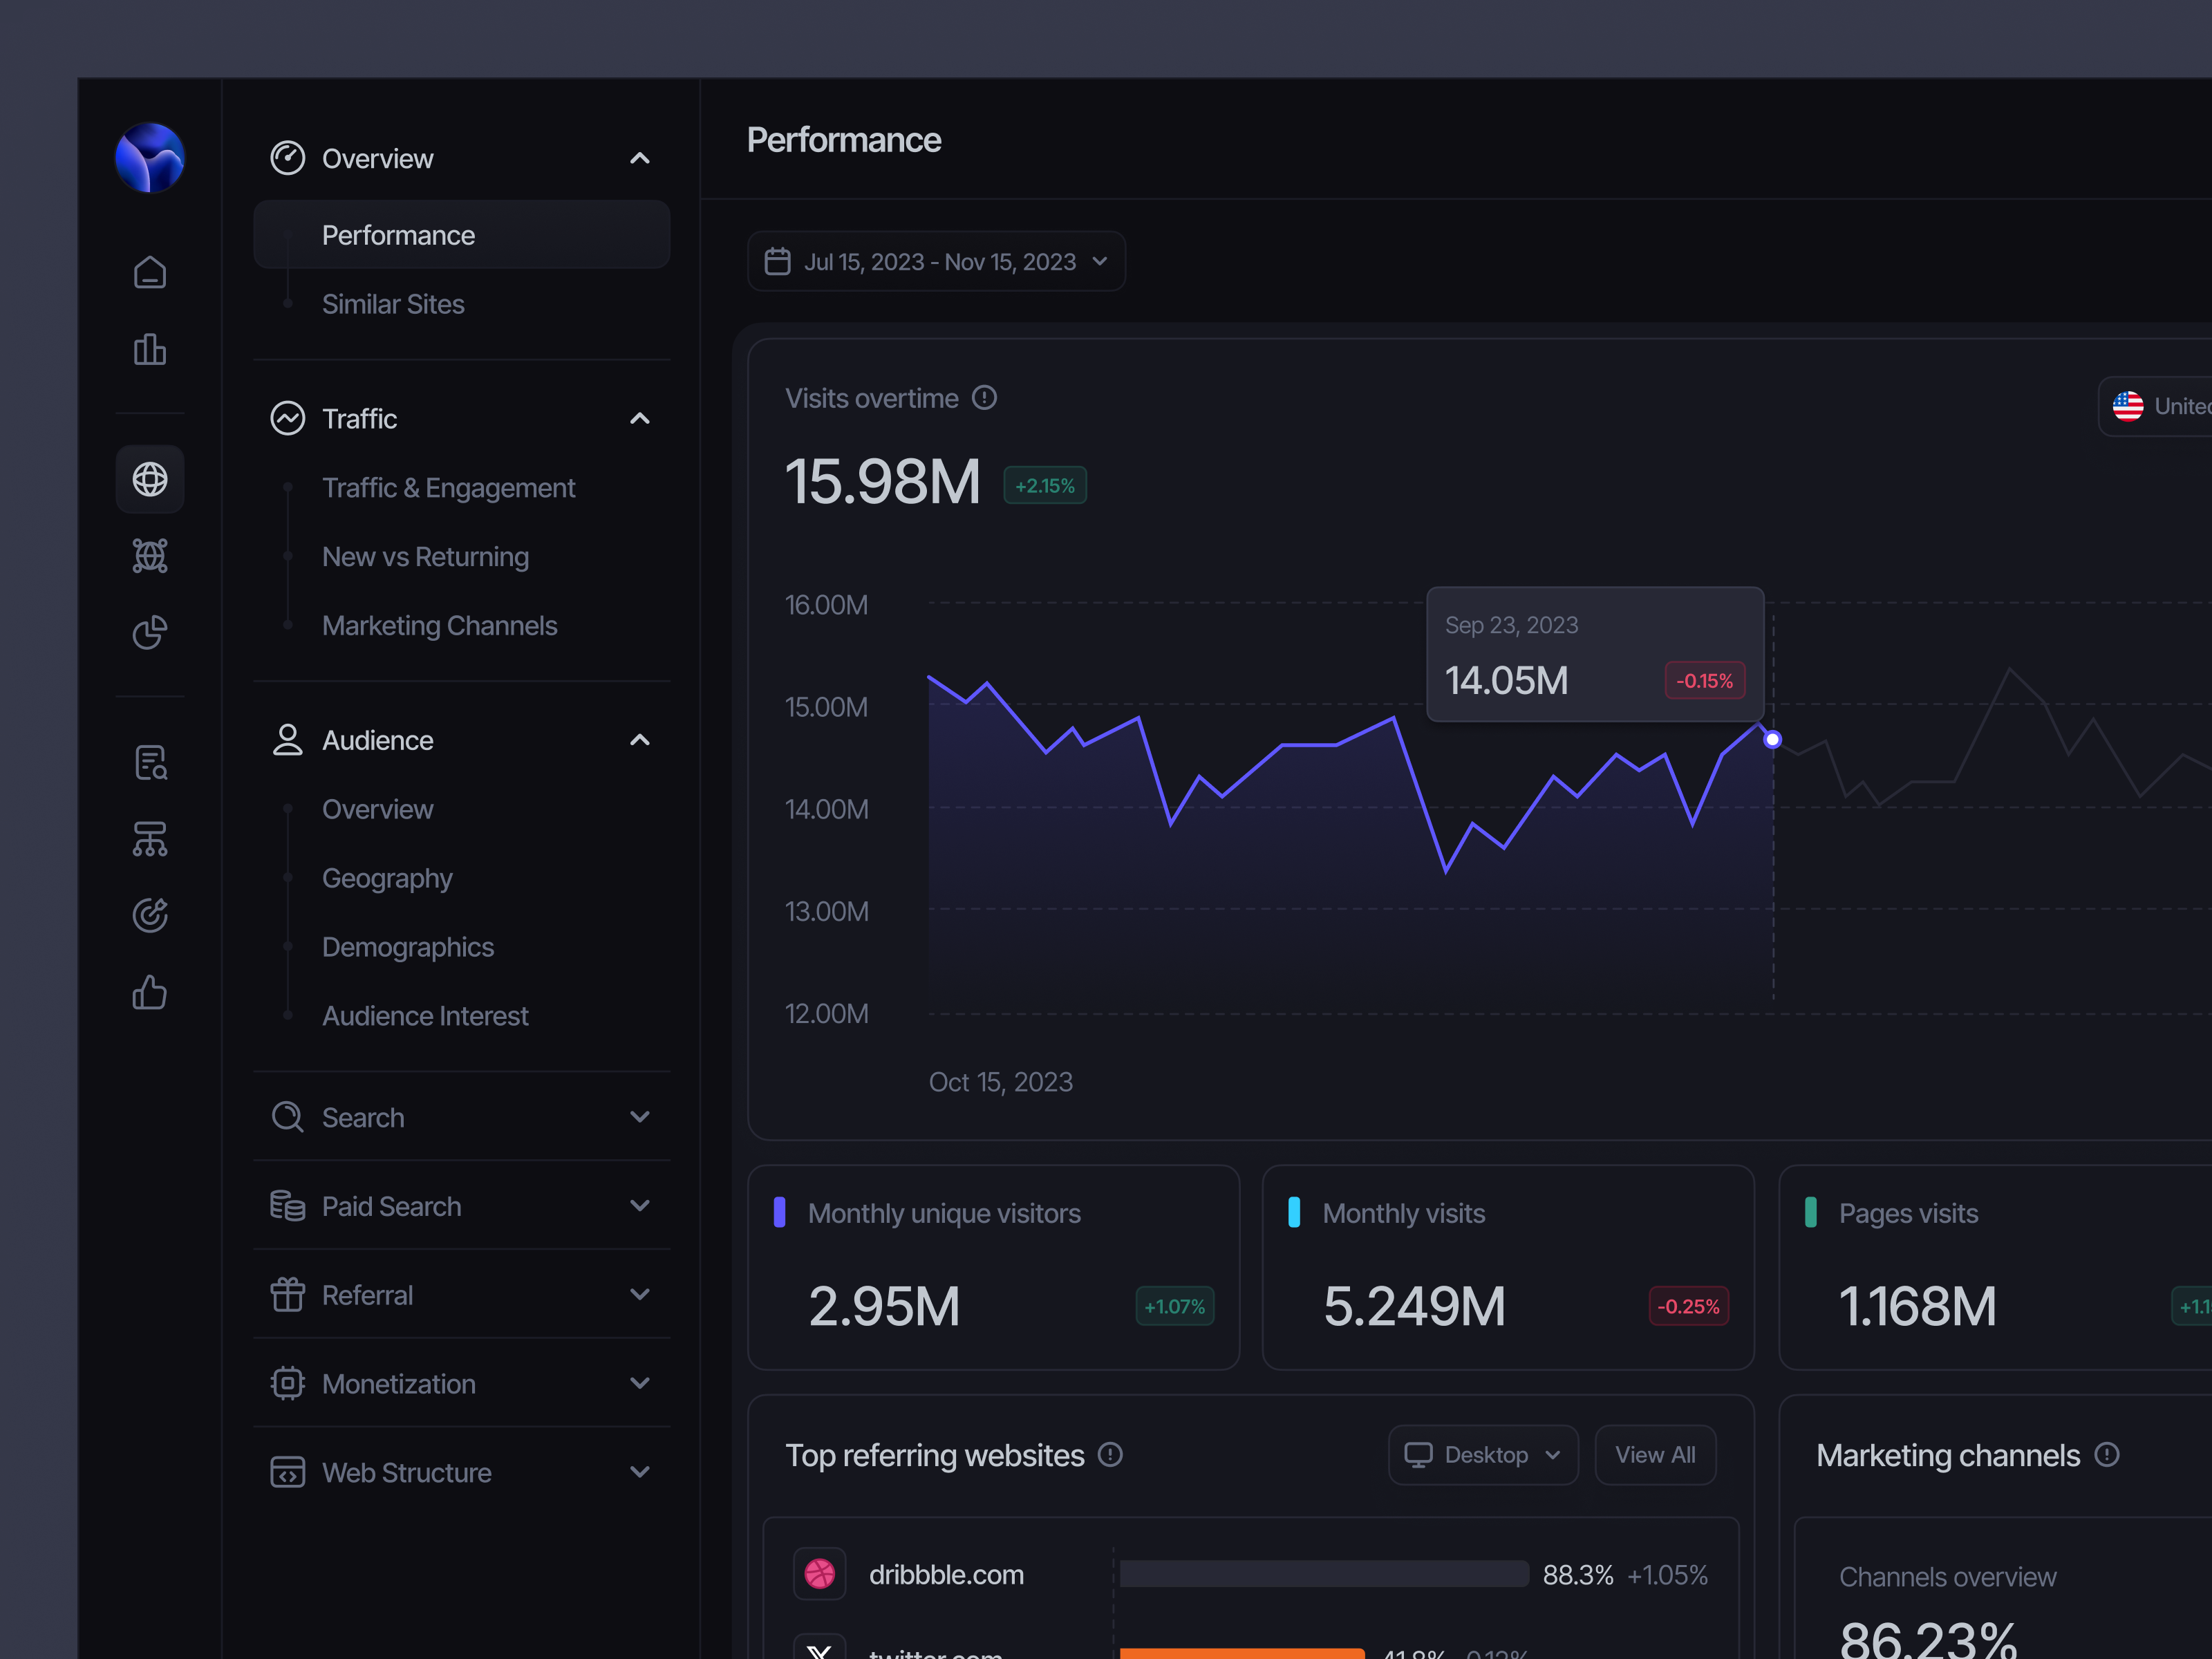
Task: Open the Desktop device filter dropdown
Action: point(1483,1455)
